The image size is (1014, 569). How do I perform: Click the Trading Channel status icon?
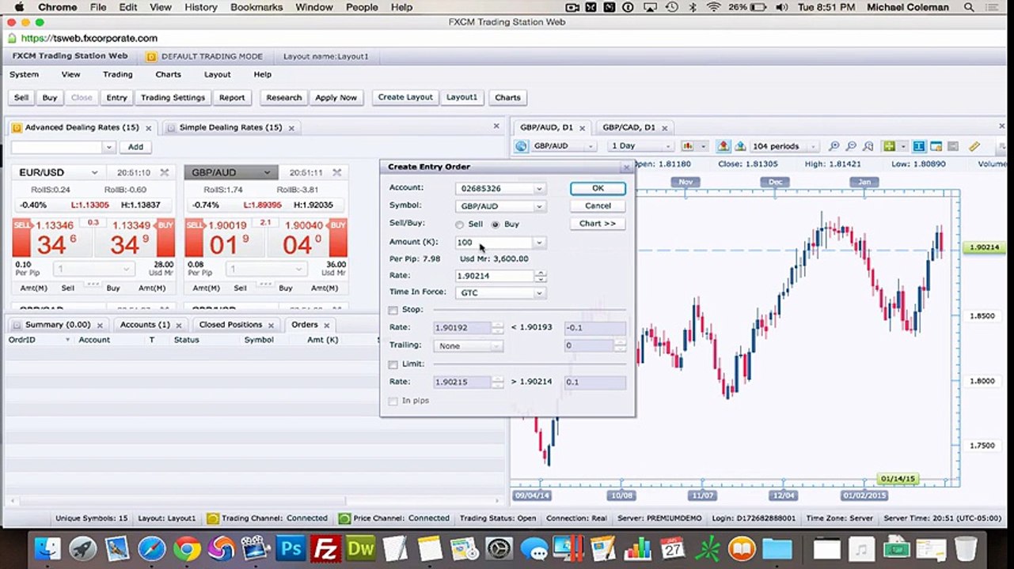(x=212, y=518)
